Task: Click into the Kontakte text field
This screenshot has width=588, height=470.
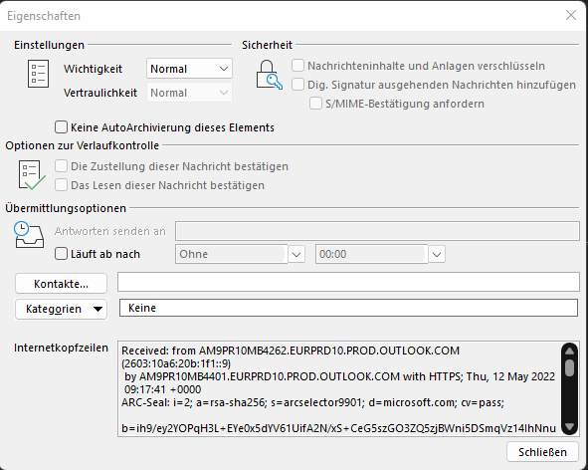Action: point(348,282)
